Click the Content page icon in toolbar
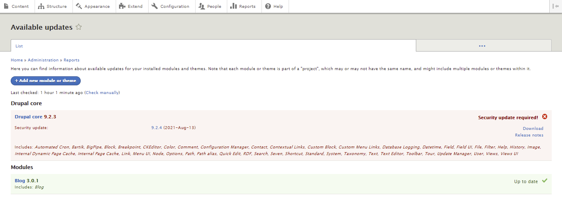The height and width of the screenshot is (200, 562). tap(6, 6)
